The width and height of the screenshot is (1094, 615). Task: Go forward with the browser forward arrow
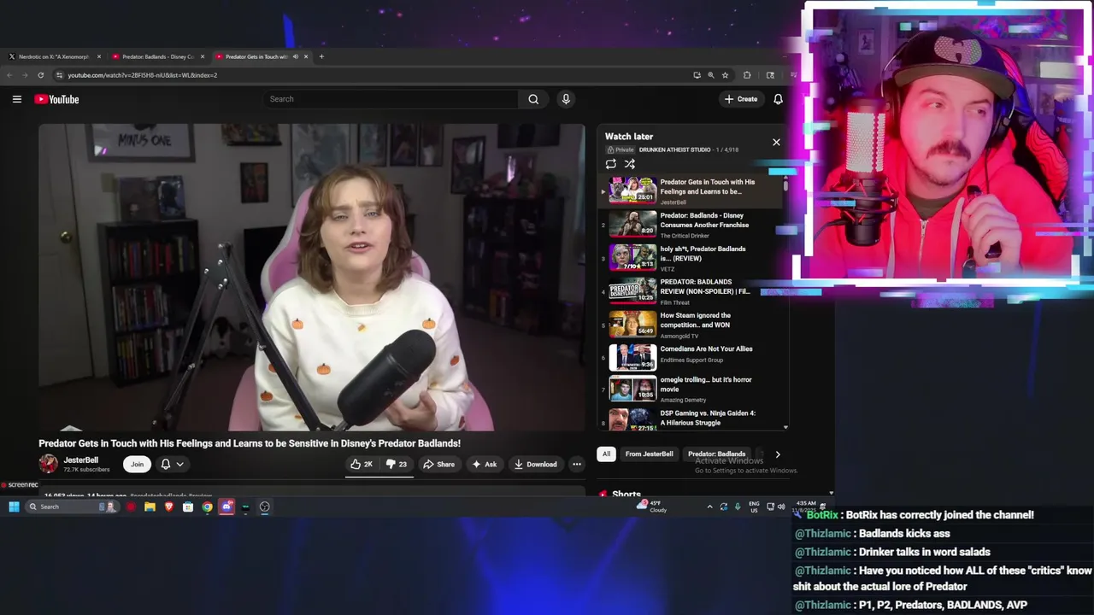click(25, 75)
